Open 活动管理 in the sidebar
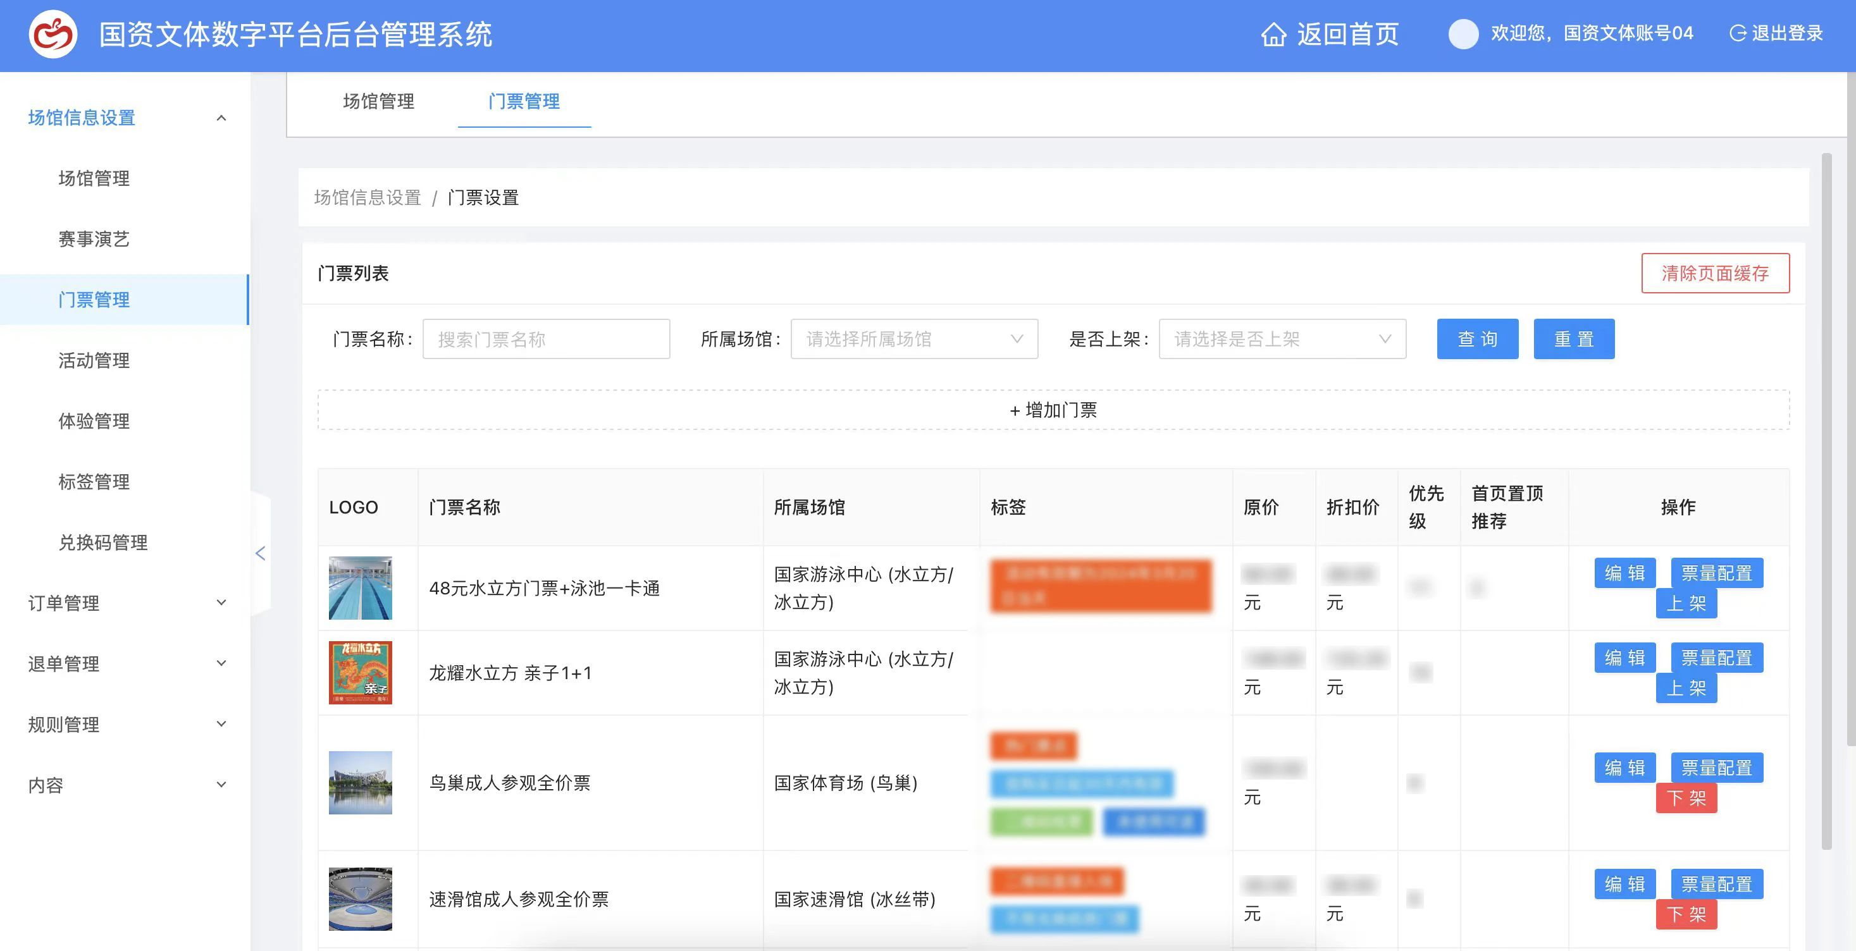The height and width of the screenshot is (951, 1856). 94,360
